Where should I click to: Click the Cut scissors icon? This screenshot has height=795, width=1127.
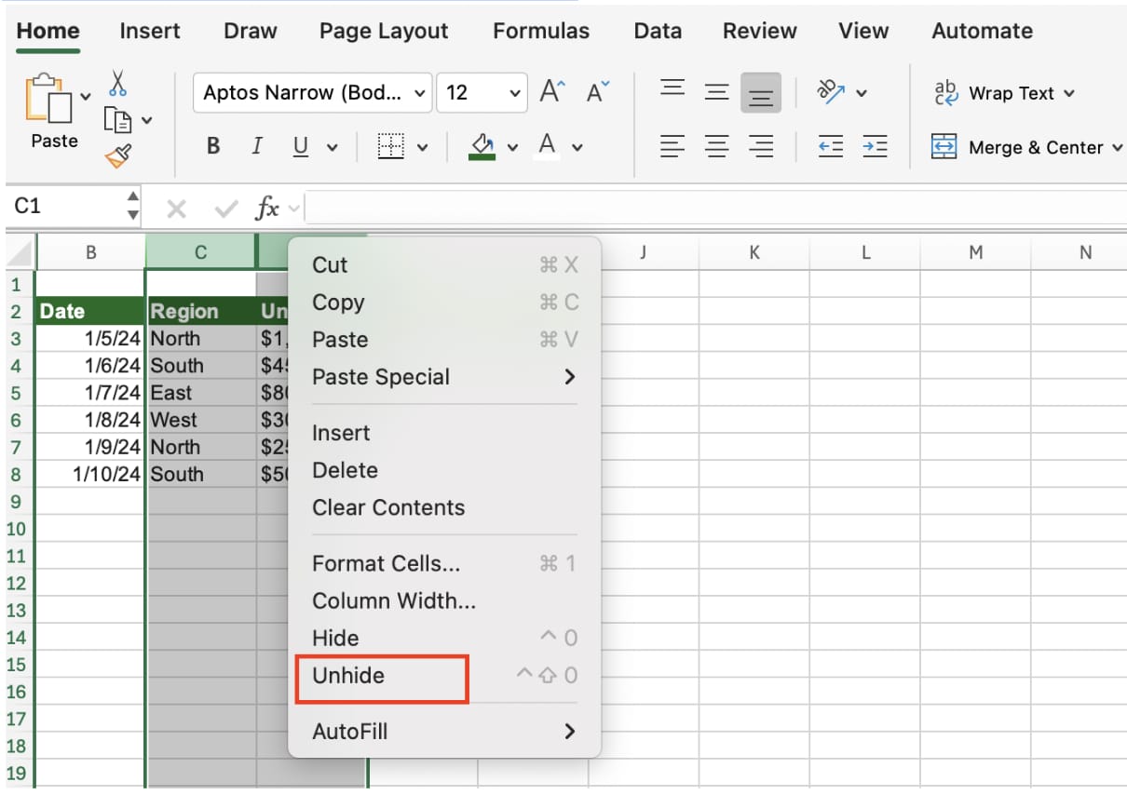[117, 84]
